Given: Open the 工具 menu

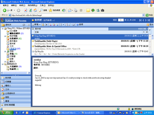Looking at the screenshot, I should pyautogui.click(x=43, y=6).
